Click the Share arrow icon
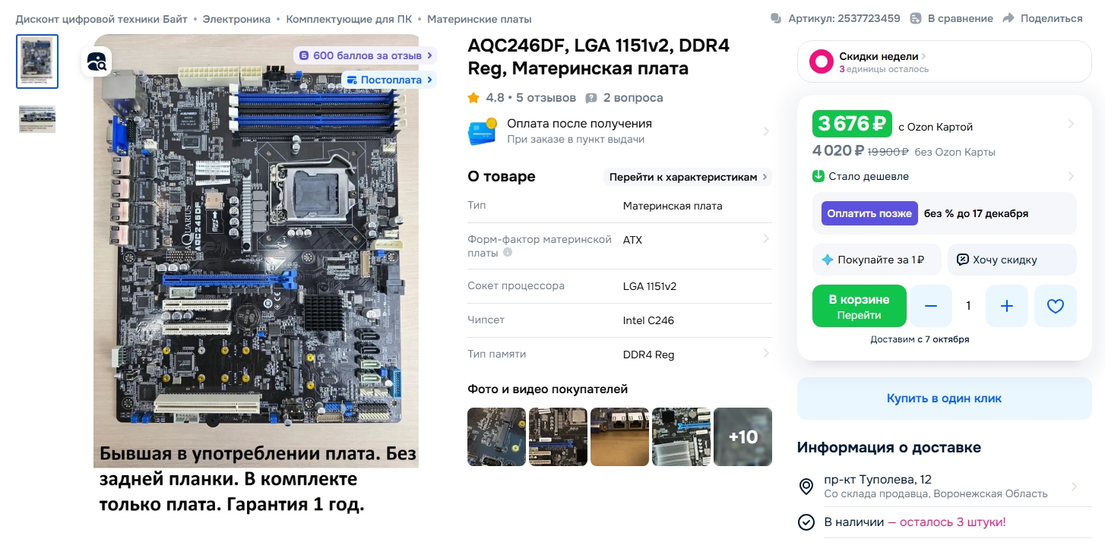Viewport: 1105px width, 542px height. tap(1008, 18)
